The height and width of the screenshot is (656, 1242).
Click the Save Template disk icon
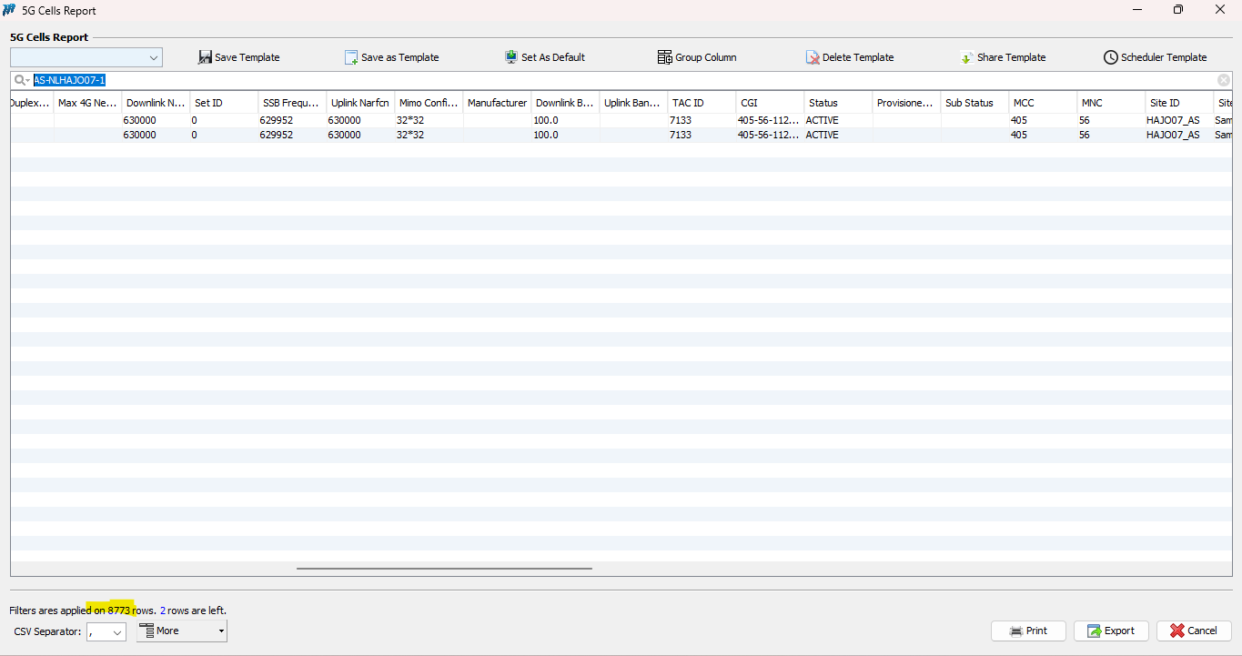tap(205, 57)
